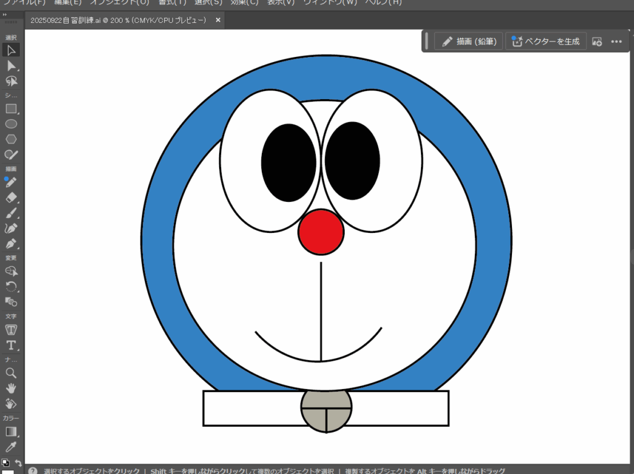Expand the toolbar using double-arrow
This screenshot has height=474, width=634.
(5, 14)
